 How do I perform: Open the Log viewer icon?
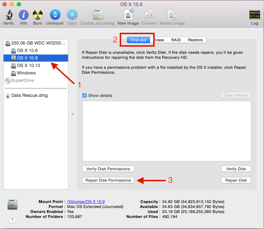point(255,15)
